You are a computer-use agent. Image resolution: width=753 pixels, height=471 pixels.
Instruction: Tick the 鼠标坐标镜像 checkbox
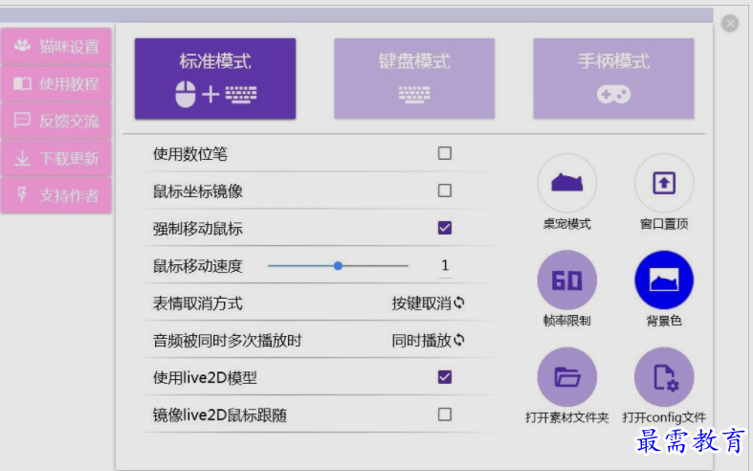pyautogui.click(x=445, y=191)
